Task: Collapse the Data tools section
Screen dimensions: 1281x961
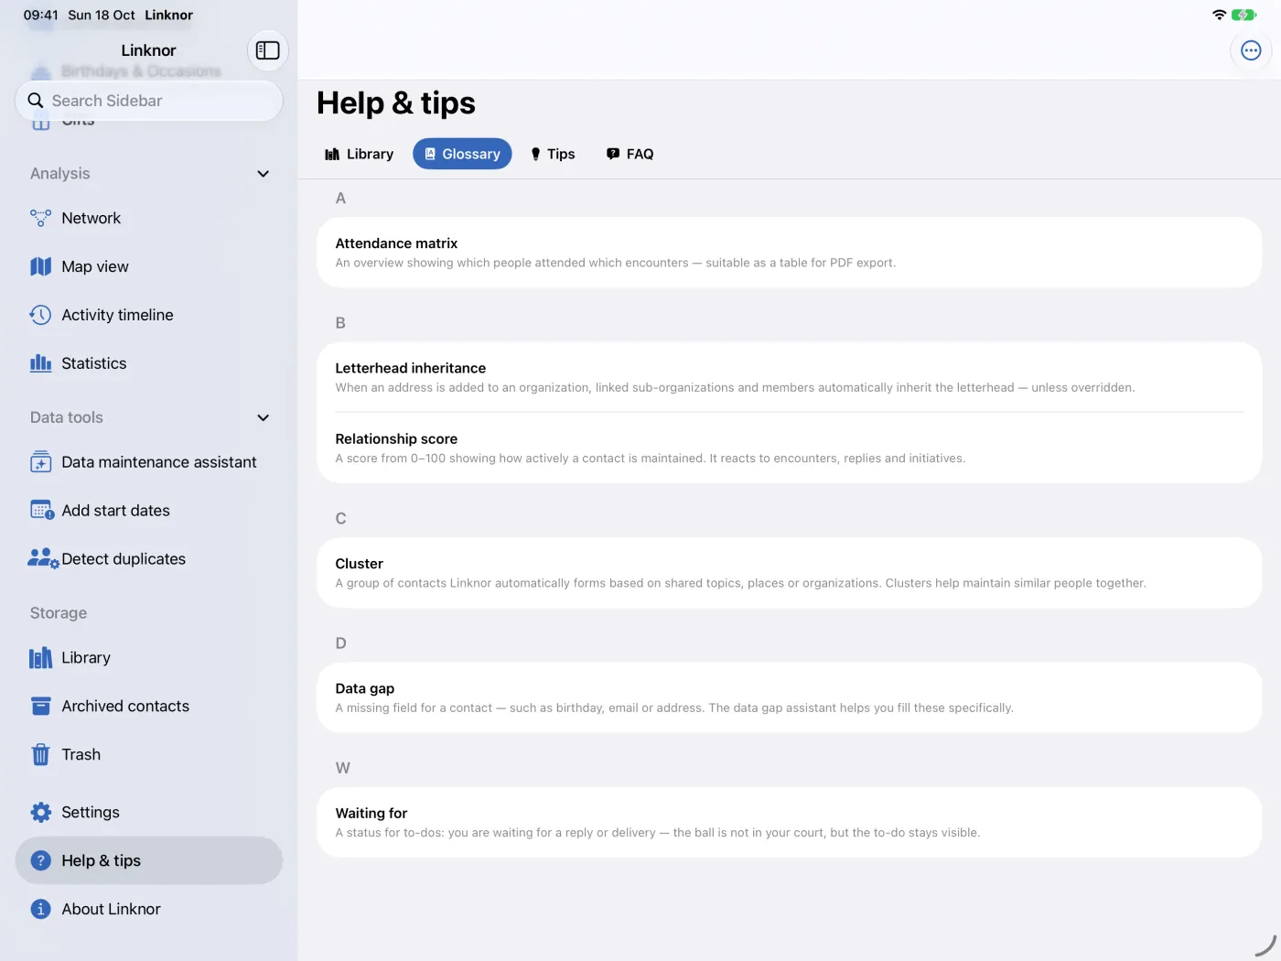Action: (x=263, y=417)
